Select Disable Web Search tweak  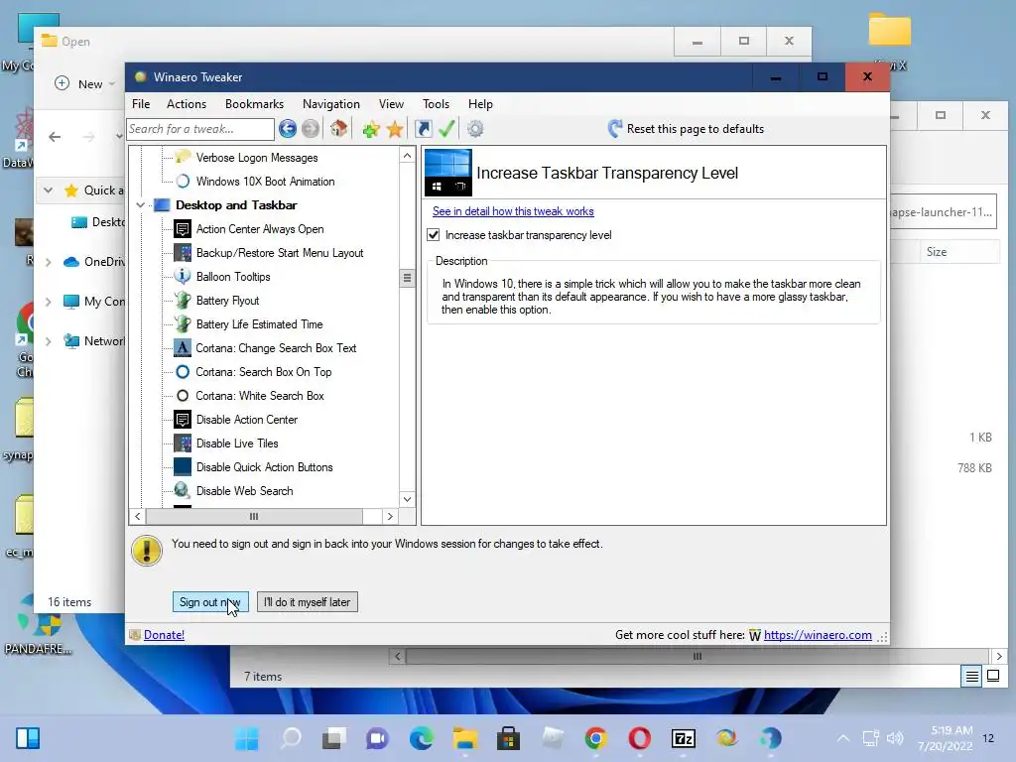(x=244, y=491)
